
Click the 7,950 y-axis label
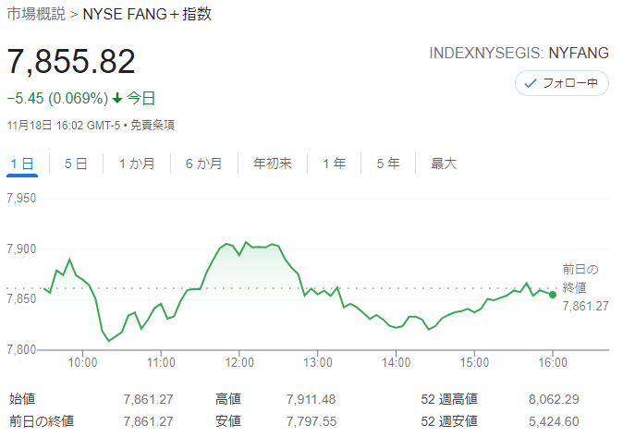(21, 199)
